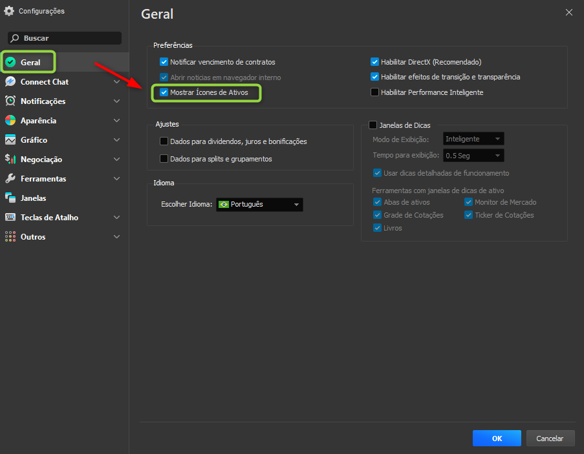
Task: Open the Janelas settings category
Action: [65, 198]
